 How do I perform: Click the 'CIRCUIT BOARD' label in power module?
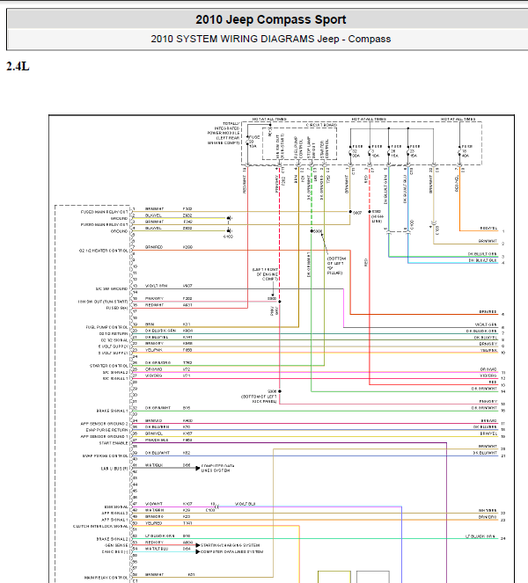click(321, 125)
